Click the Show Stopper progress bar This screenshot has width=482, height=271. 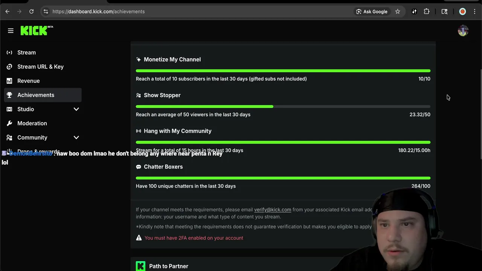[283, 107]
